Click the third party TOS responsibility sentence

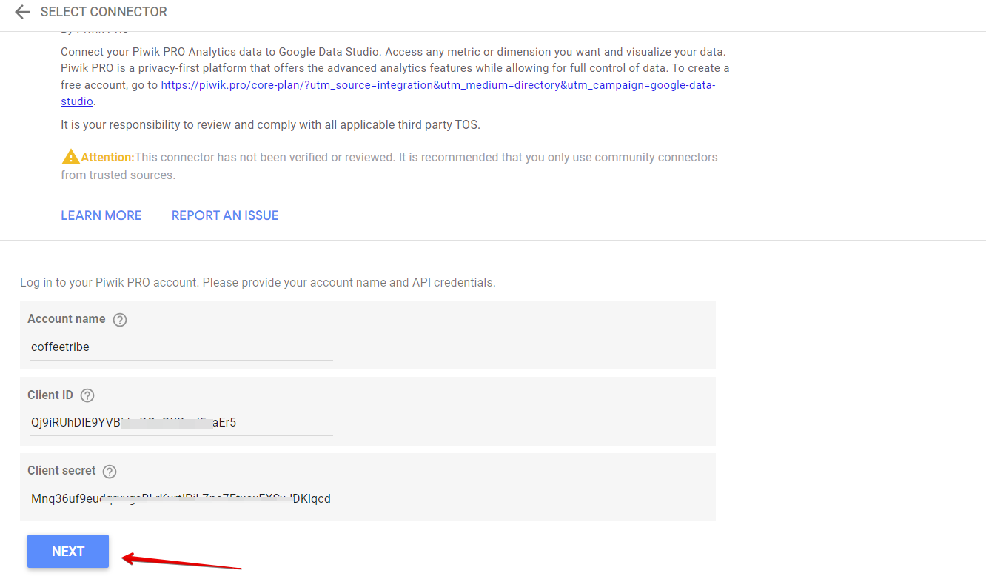tap(270, 125)
